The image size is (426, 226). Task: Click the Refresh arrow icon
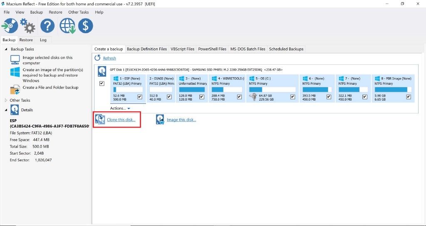pos(98,58)
